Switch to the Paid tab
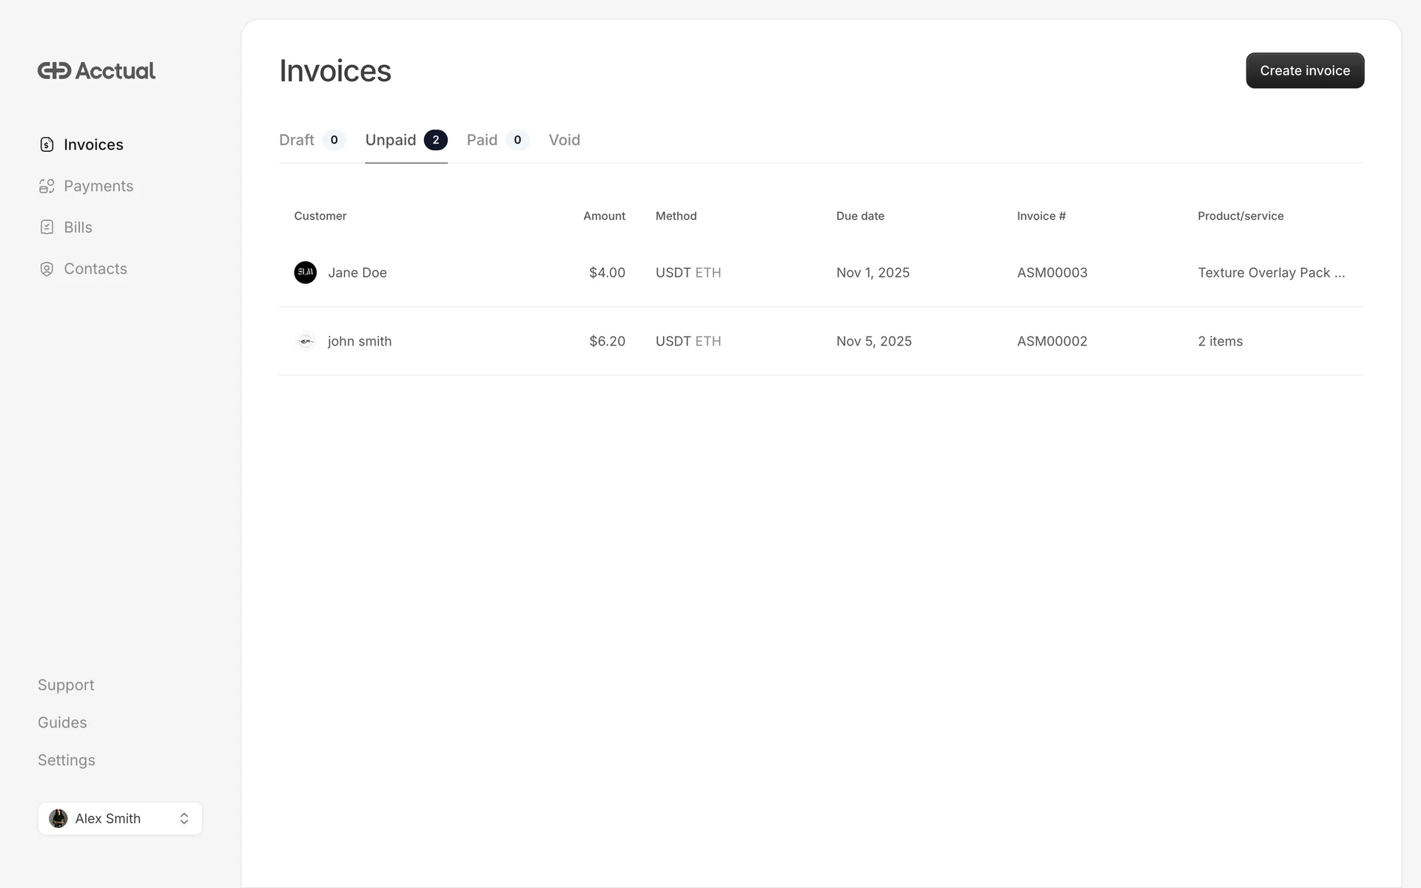The image size is (1421, 888). pyautogui.click(x=482, y=140)
